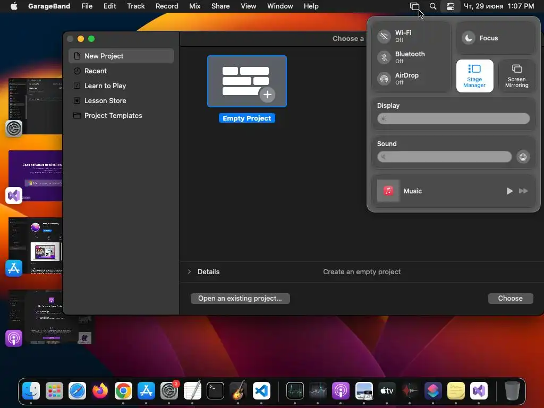Image resolution: width=544 pixels, height=408 pixels.
Task: Open Finder from the Dock
Action: point(31,391)
